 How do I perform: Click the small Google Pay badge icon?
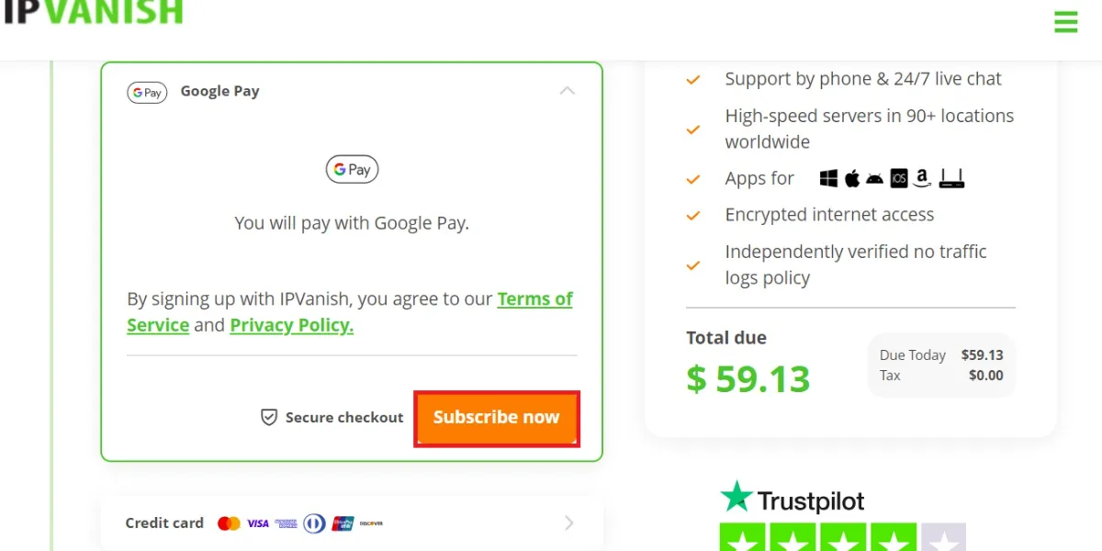click(x=147, y=92)
